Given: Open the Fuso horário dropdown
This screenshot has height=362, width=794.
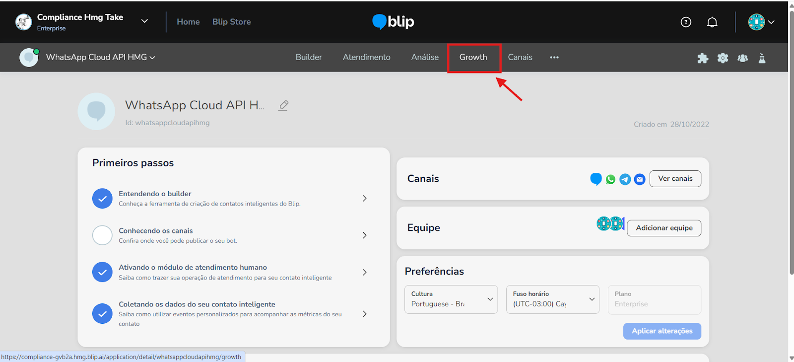Looking at the screenshot, I should pos(553,299).
